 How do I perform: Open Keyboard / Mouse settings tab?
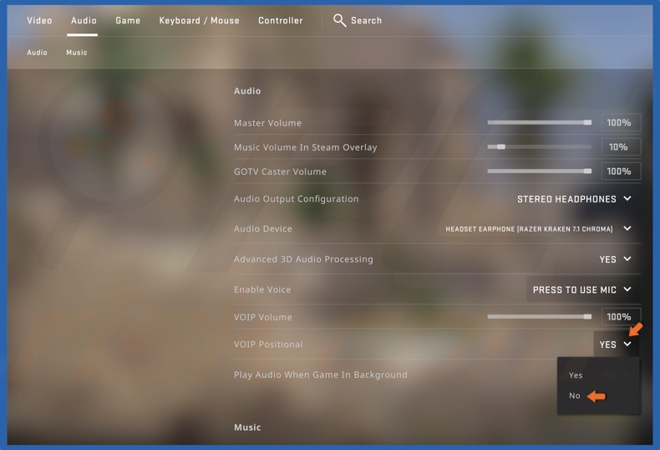coord(199,20)
